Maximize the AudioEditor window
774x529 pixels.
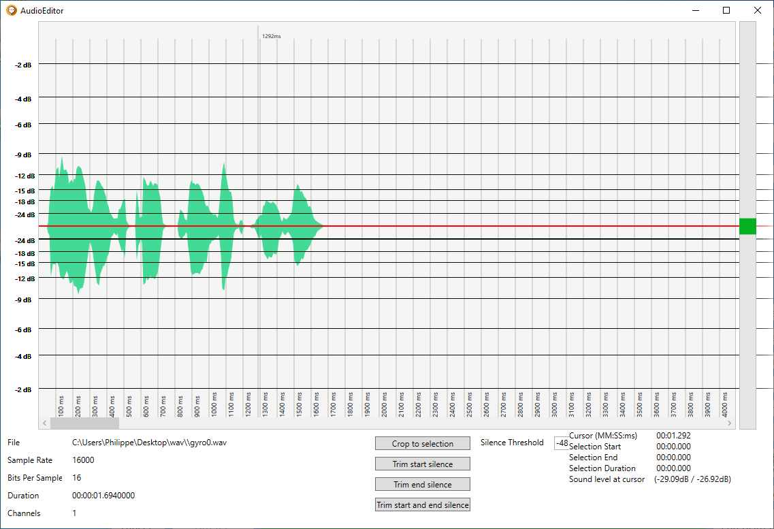[x=726, y=10]
